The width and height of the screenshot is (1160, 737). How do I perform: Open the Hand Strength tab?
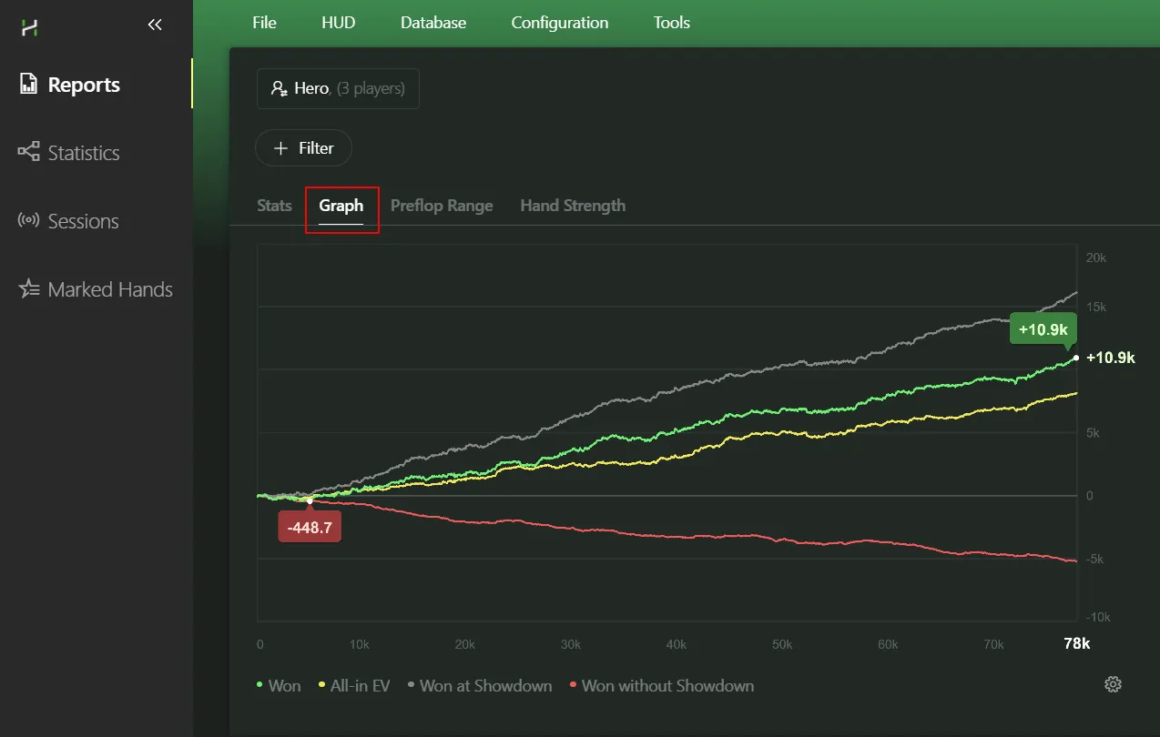573,206
